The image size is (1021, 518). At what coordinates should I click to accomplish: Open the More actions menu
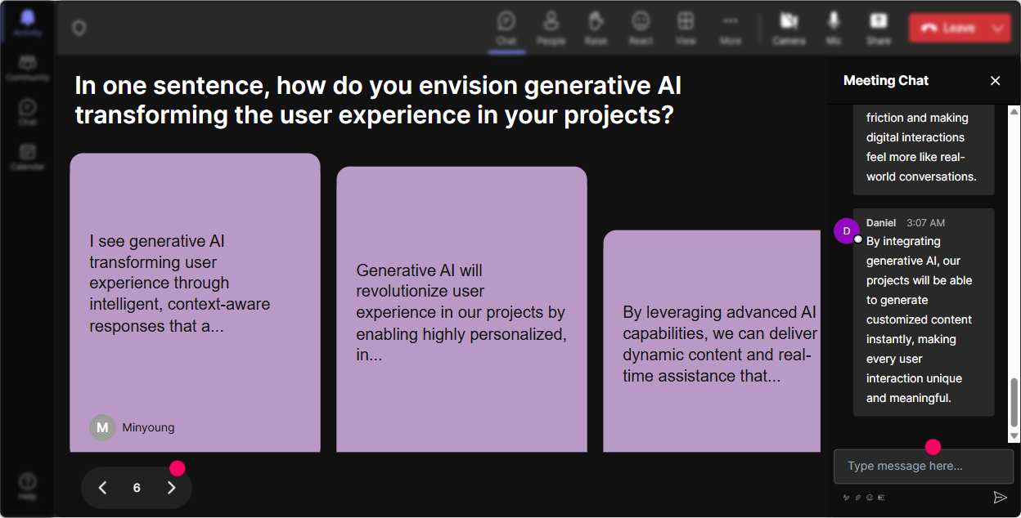tap(731, 27)
